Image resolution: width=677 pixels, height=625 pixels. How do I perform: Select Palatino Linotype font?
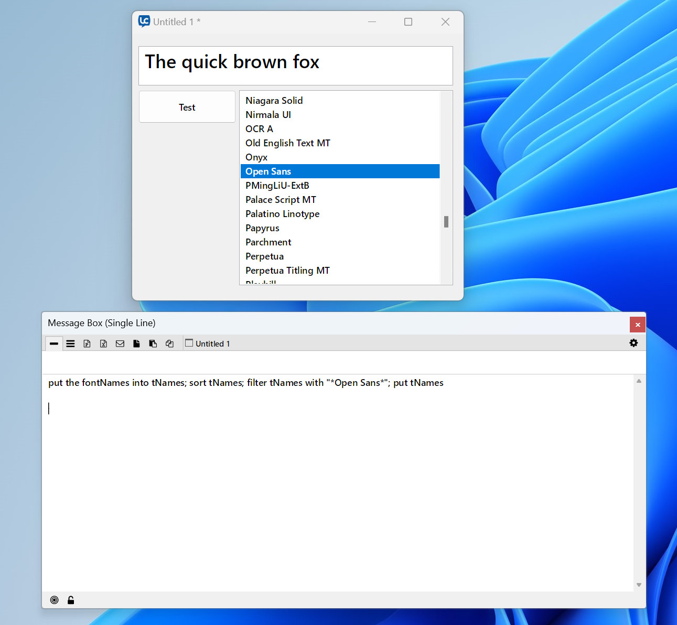340,214
